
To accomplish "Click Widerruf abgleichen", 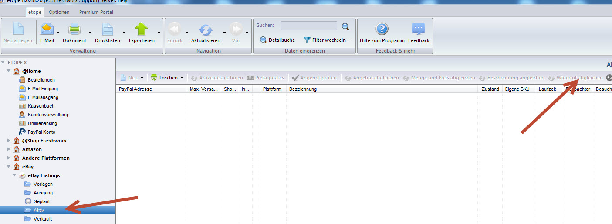I will point(575,78).
